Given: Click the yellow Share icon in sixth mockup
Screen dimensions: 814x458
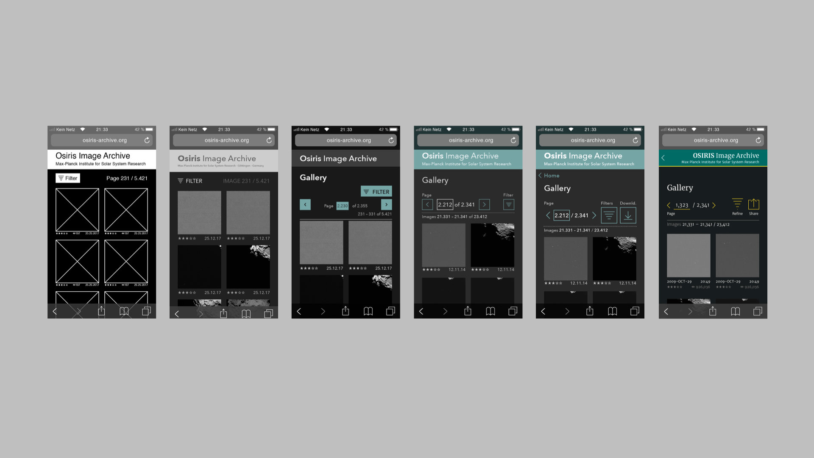Looking at the screenshot, I should [753, 204].
